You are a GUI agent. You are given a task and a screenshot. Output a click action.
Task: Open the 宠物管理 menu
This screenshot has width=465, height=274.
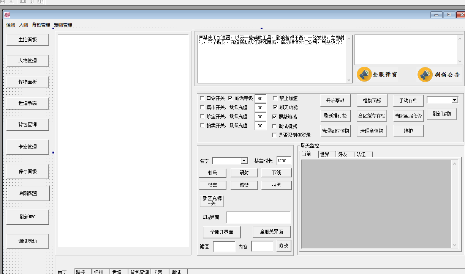point(63,25)
